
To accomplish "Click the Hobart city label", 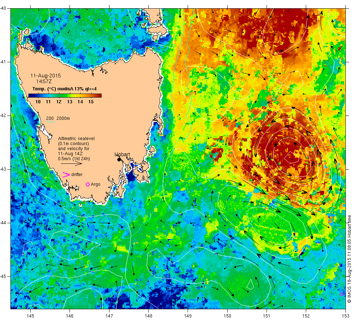I will click(122, 154).
